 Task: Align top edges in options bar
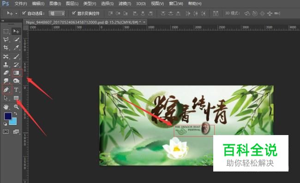(x=110, y=13)
